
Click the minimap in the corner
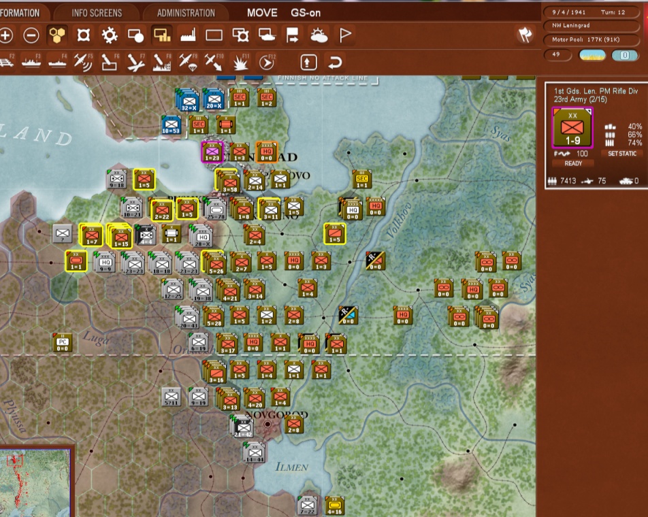click(x=35, y=482)
